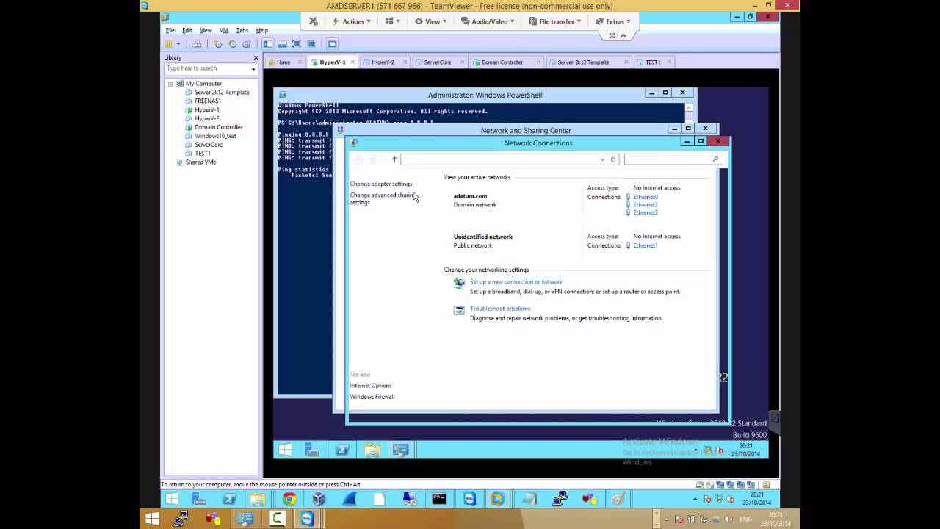Switch to the Home tab
Image resolution: width=940 pixels, height=529 pixels.
point(283,62)
